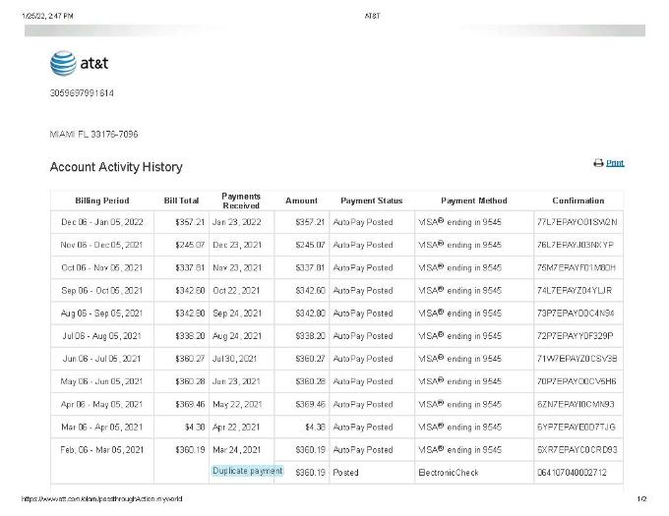This screenshot has height=516, width=669.
Task: Click the Duplicate payment label
Action: pyautogui.click(x=248, y=471)
